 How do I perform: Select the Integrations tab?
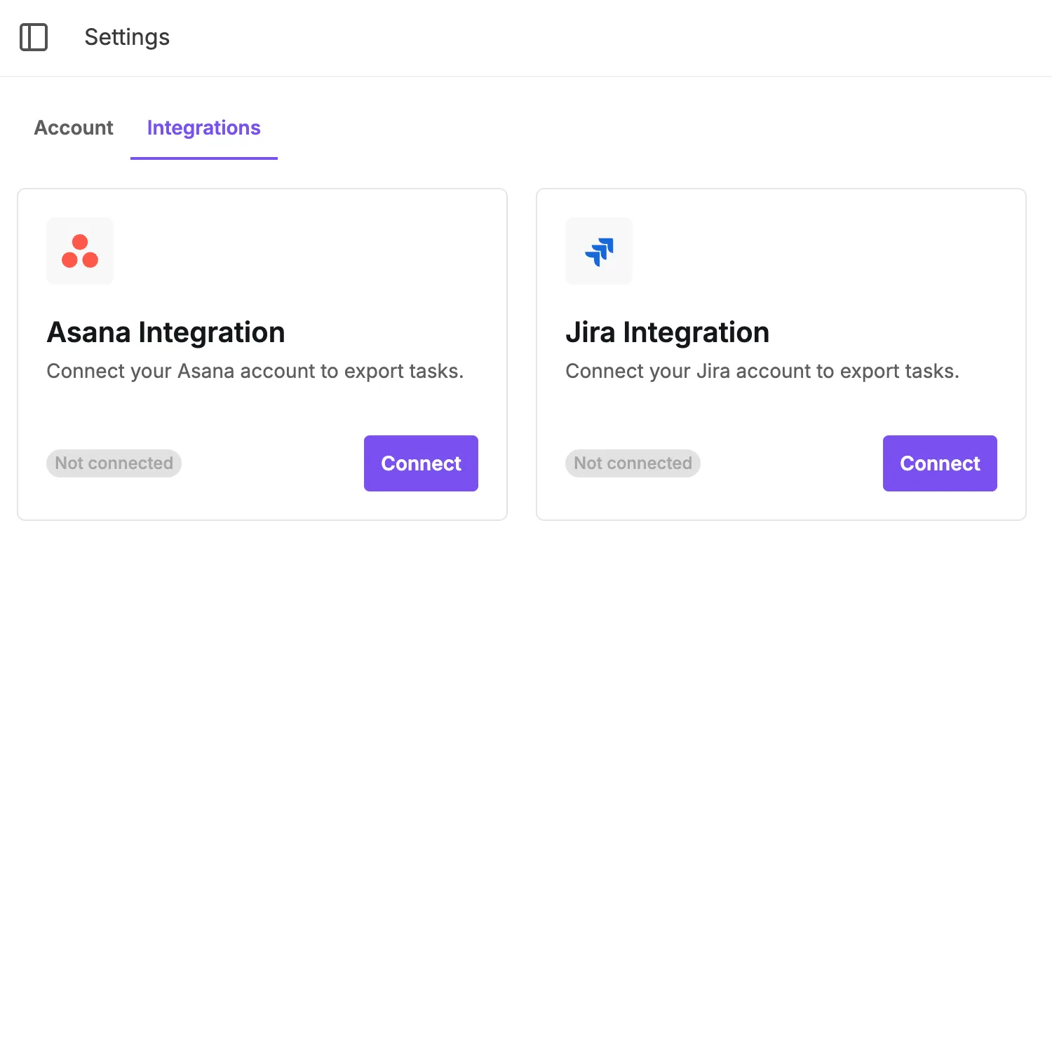(203, 128)
